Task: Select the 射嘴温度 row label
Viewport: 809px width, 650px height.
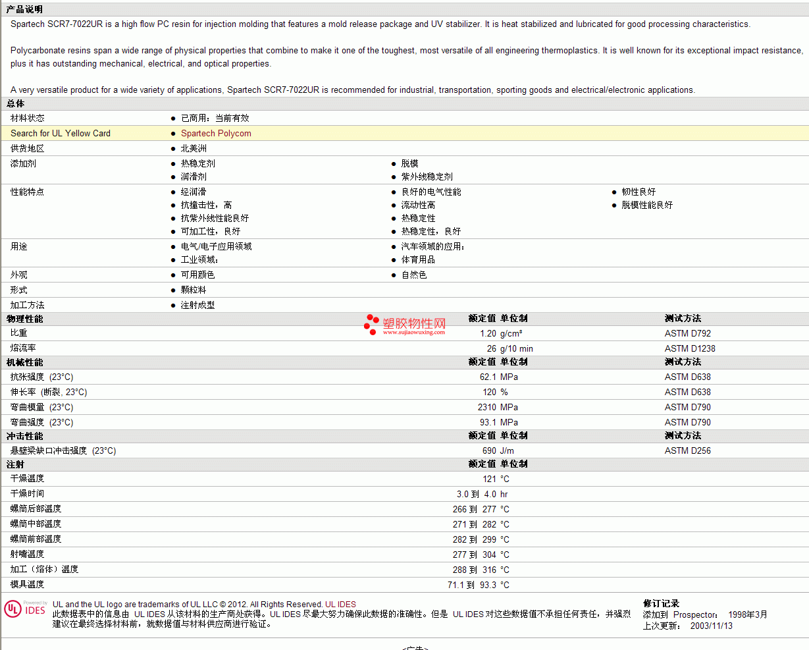Action: 28,554
